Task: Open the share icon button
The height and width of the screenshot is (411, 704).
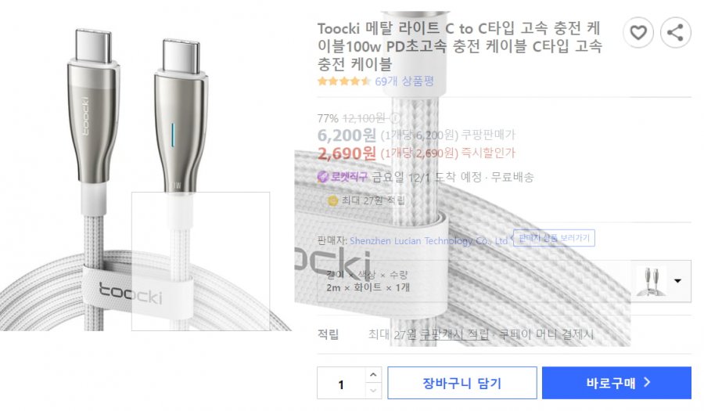Action: pyautogui.click(x=675, y=32)
